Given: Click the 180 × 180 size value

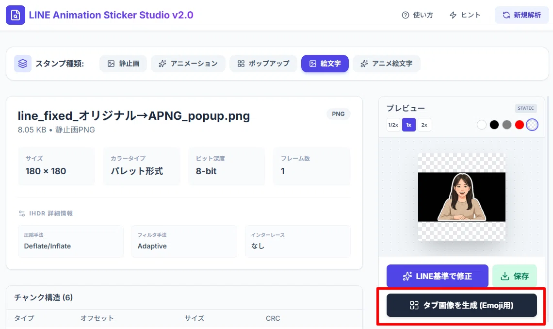Looking at the screenshot, I should point(46,171).
